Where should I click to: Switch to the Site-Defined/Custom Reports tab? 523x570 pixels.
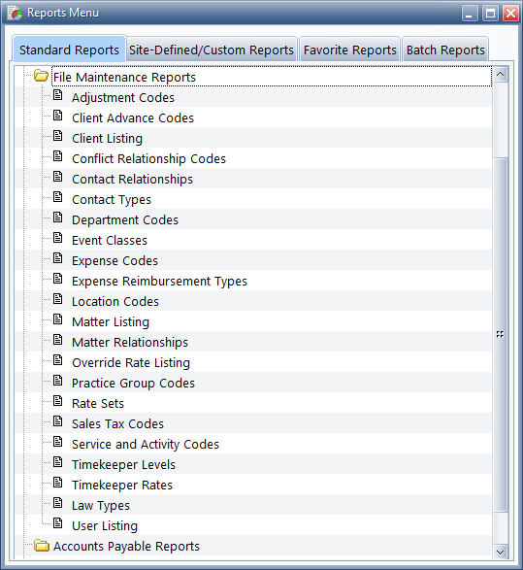point(212,50)
